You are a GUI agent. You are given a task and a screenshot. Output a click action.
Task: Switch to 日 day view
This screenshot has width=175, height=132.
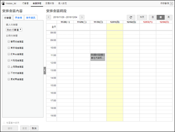[153, 17]
